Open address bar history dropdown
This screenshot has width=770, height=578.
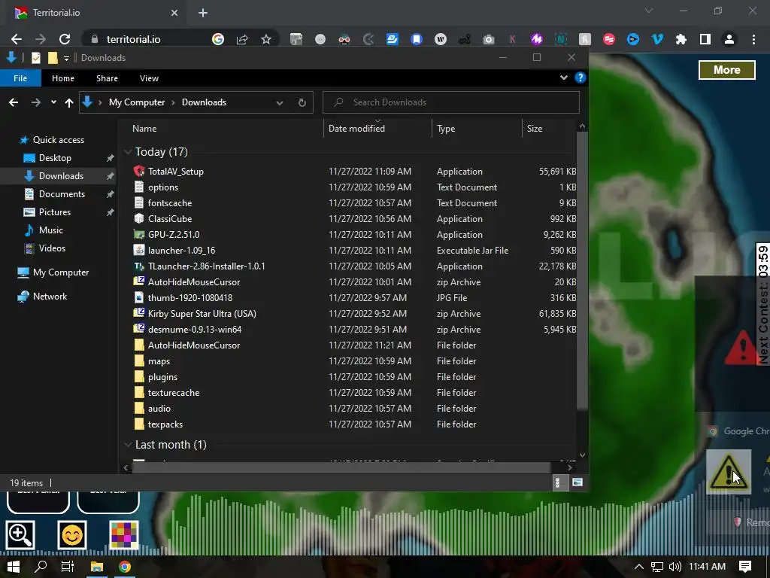[280, 102]
